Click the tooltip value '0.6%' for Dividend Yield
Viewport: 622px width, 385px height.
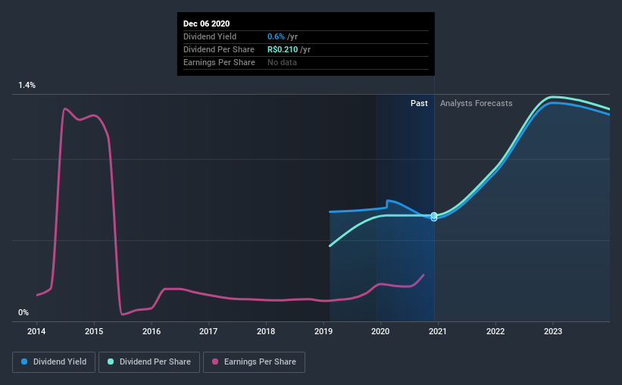point(276,36)
